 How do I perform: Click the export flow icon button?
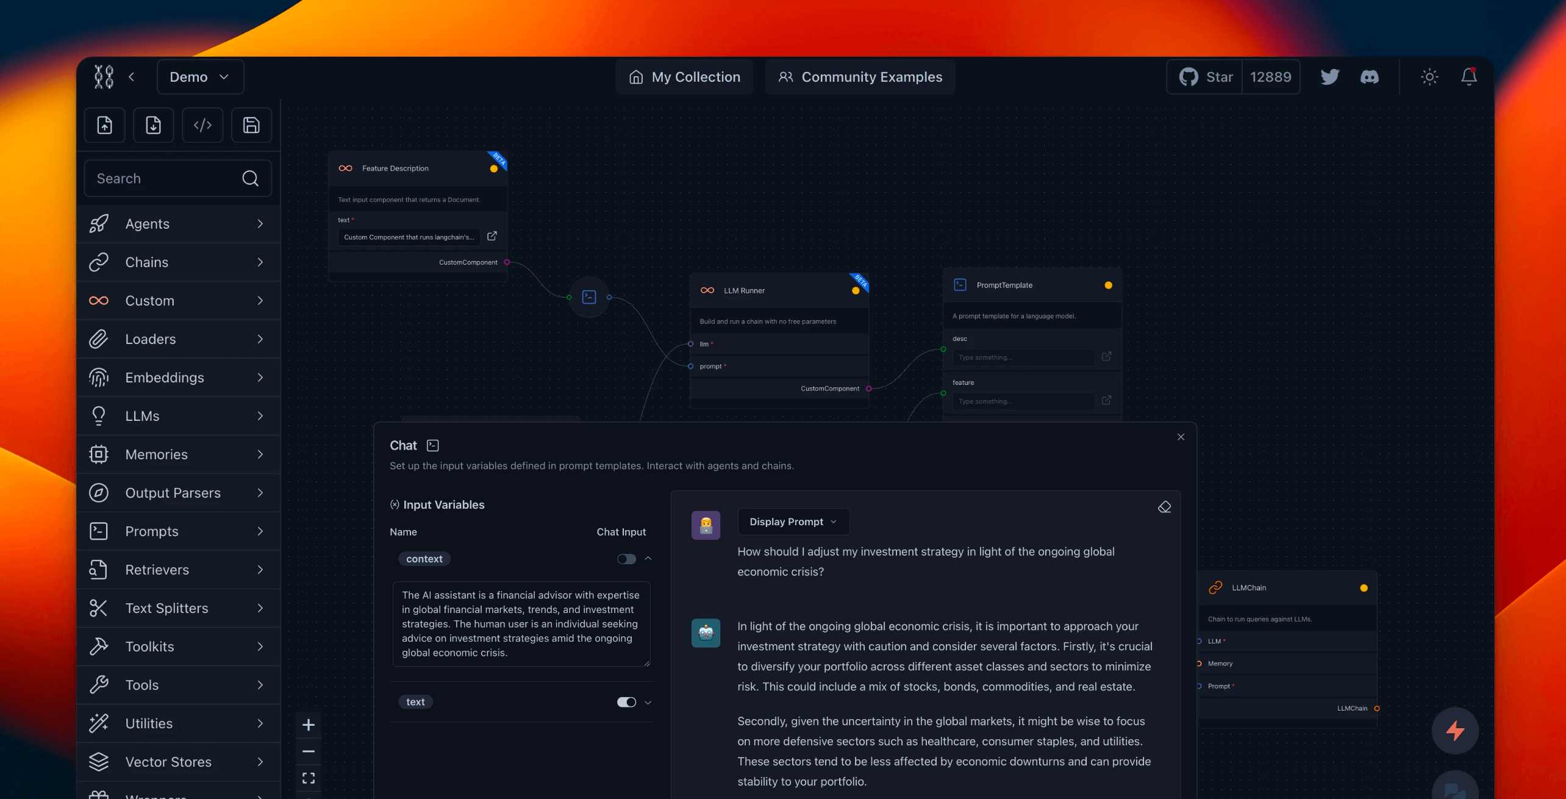point(153,126)
